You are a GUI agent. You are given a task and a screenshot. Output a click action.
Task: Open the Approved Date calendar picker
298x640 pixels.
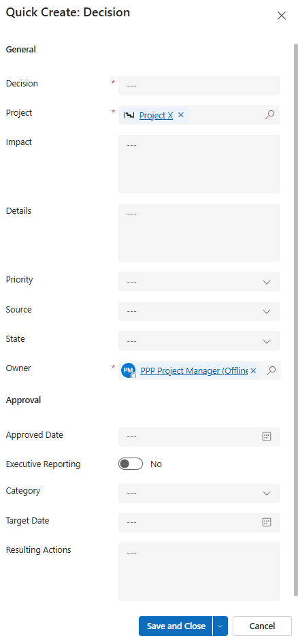[x=267, y=436]
